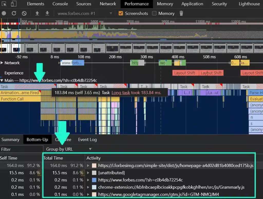Viewport: 263px width, 199px height.
Task: Switch to the Elements tab
Action: tap(35, 4)
